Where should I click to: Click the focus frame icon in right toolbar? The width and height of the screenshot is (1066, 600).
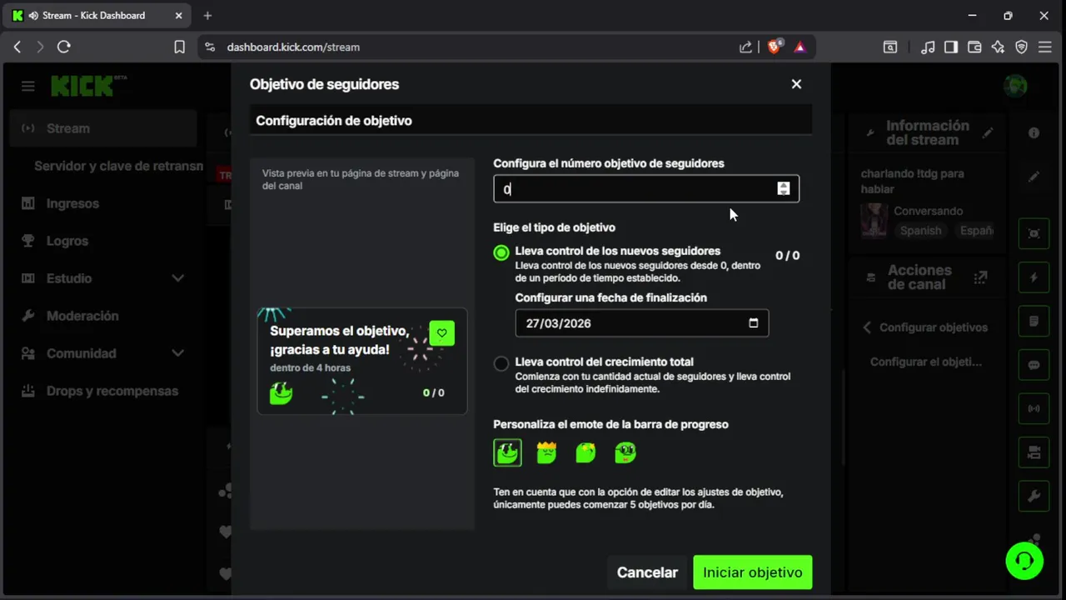click(x=1034, y=233)
